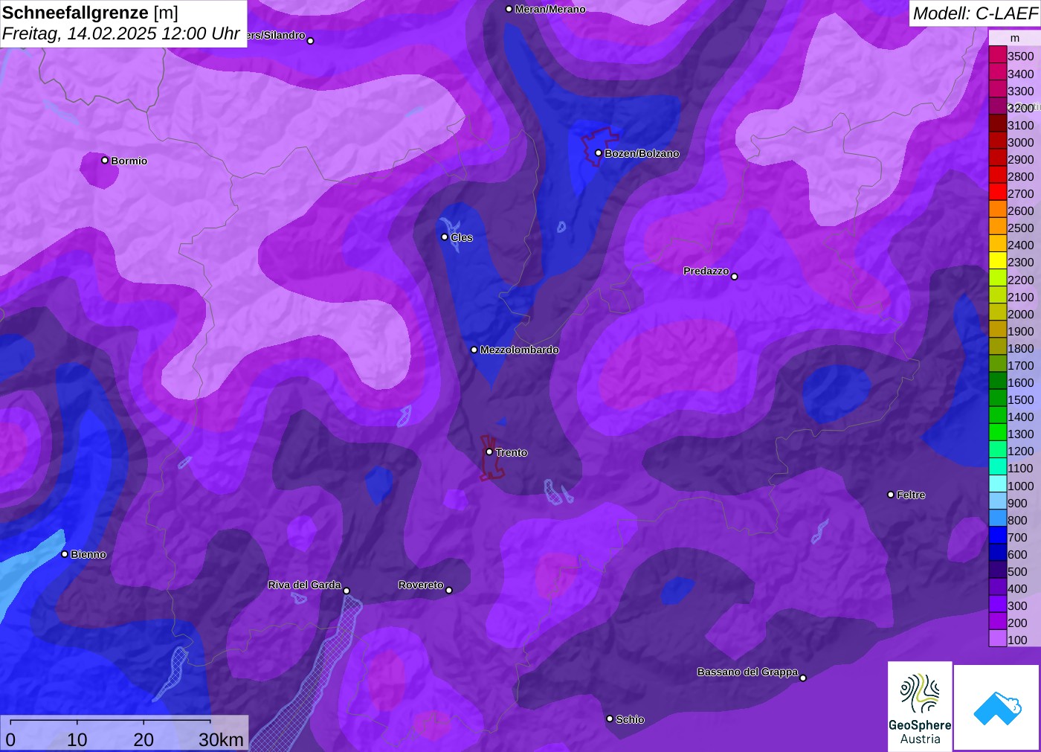Image resolution: width=1041 pixels, height=752 pixels.
Task: Click the Bolzano city boundary outline
Action: tap(599, 145)
